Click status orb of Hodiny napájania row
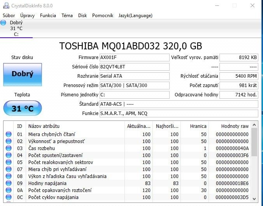 point(9,183)
